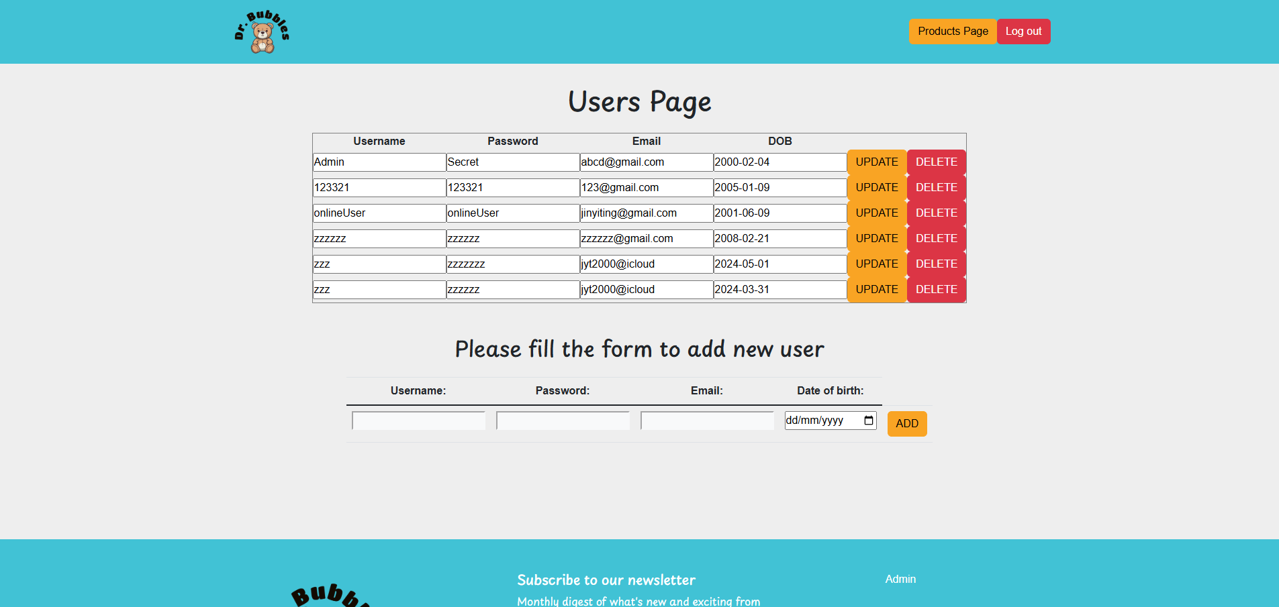This screenshot has height=607, width=1279.
Task: Edit Admin's password field showing Secret
Action: [512, 162]
